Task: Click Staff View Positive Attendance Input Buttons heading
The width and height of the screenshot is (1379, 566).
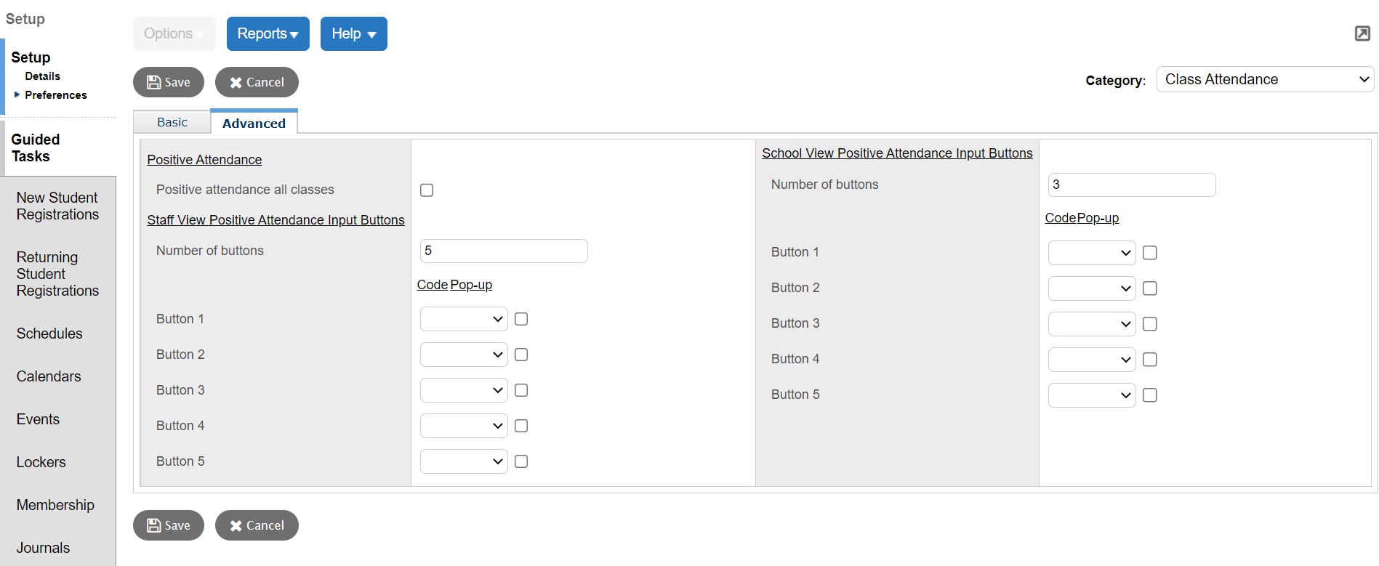Action: pyautogui.click(x=276, y=220)
